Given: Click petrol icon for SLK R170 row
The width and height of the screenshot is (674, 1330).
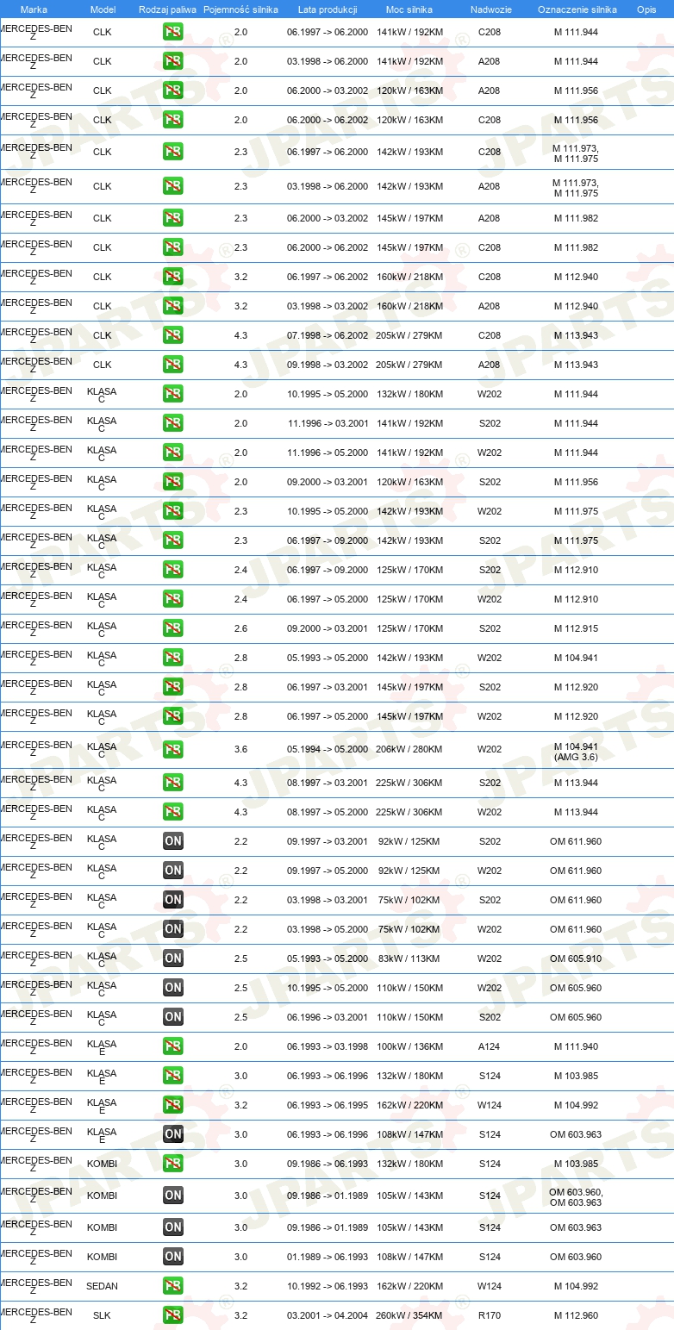Looking at the screenshot, I should tap(173, 1315).
